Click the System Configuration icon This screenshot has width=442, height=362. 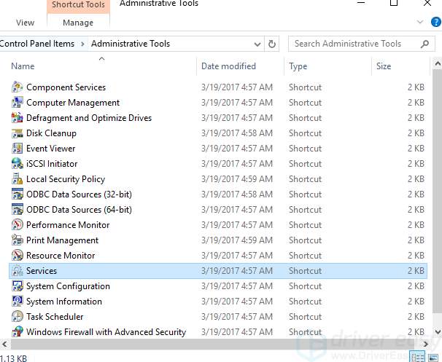pyautogui.click(x=18, y=286)
